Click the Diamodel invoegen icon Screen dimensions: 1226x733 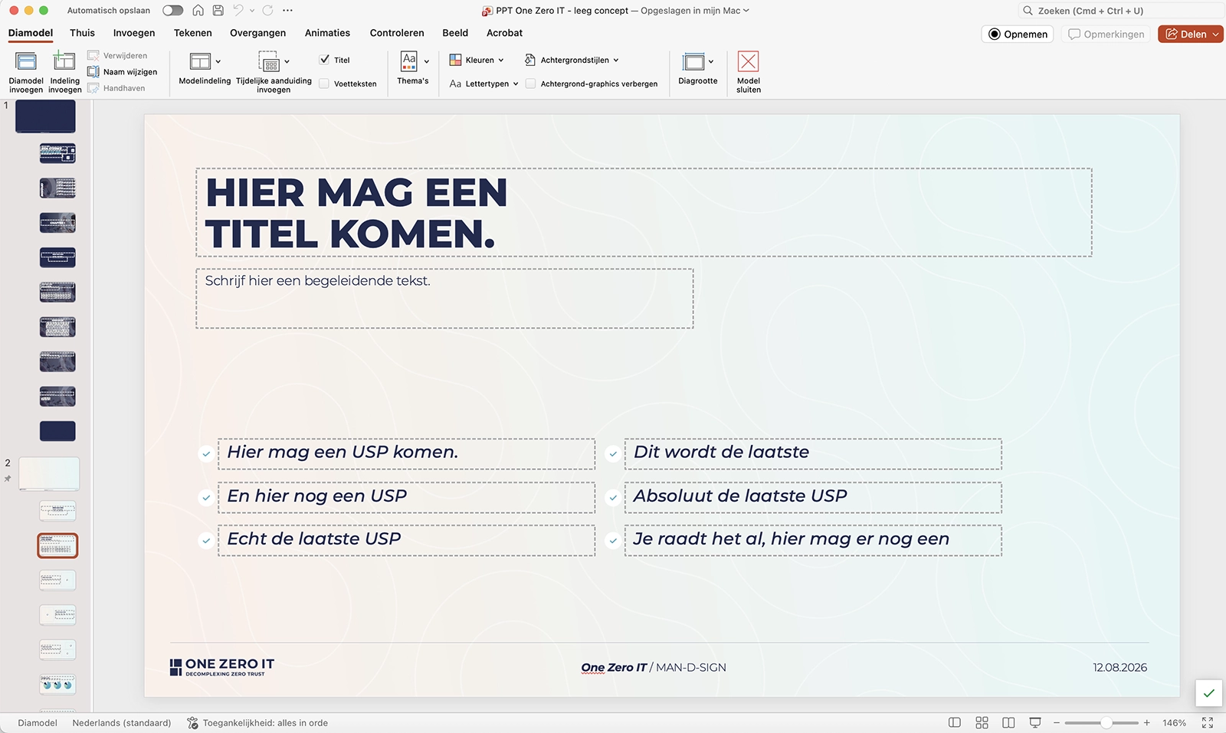coord(26,62)
